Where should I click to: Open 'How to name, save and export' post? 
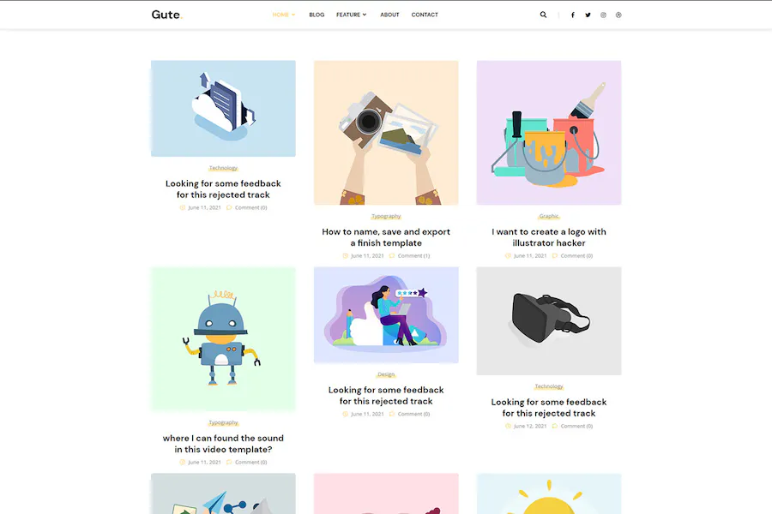point(386,237)
